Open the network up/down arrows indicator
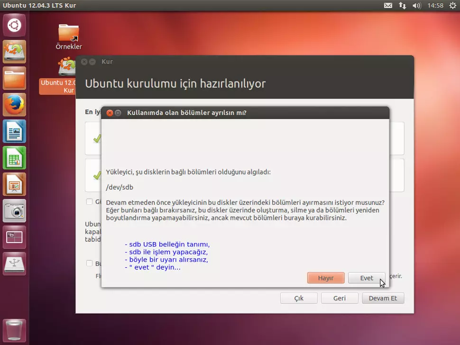 [x=402, y=5]
